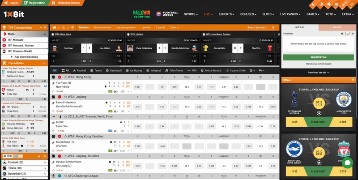Expand Save/load bet slip

(x=318, y=73)
